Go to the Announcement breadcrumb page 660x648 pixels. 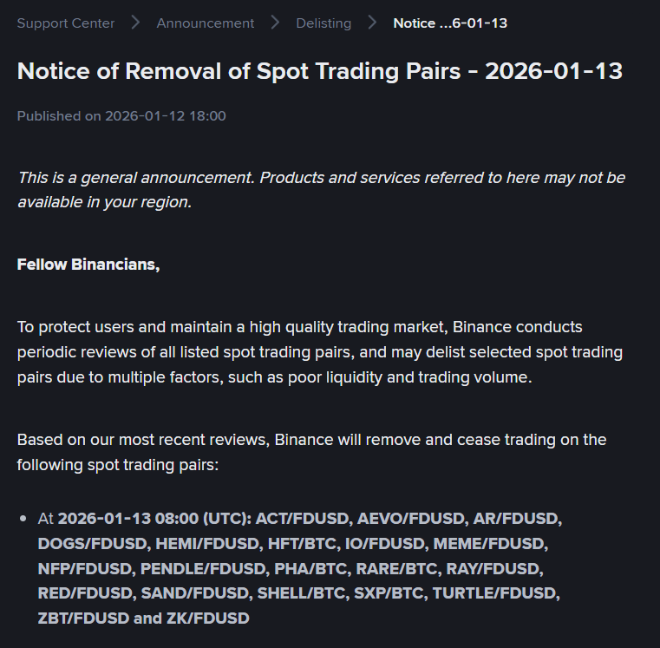point(206,23)
